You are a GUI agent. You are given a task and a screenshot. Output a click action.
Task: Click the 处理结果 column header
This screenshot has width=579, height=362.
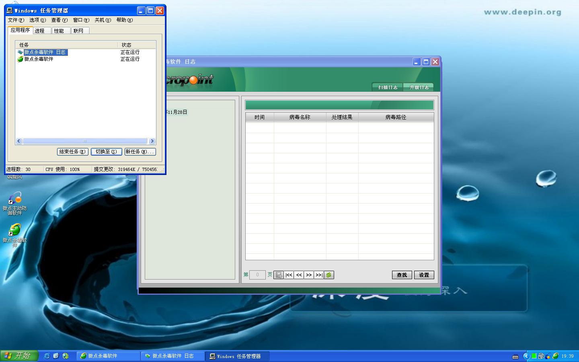(x=342, y=117)
